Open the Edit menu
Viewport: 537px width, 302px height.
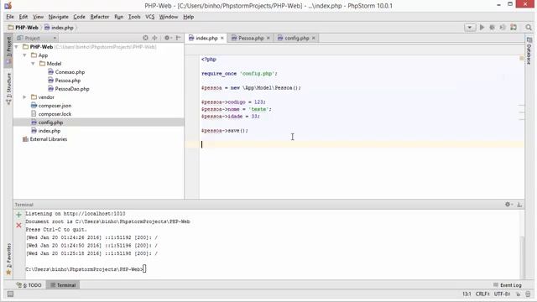(x=23, y=17)
